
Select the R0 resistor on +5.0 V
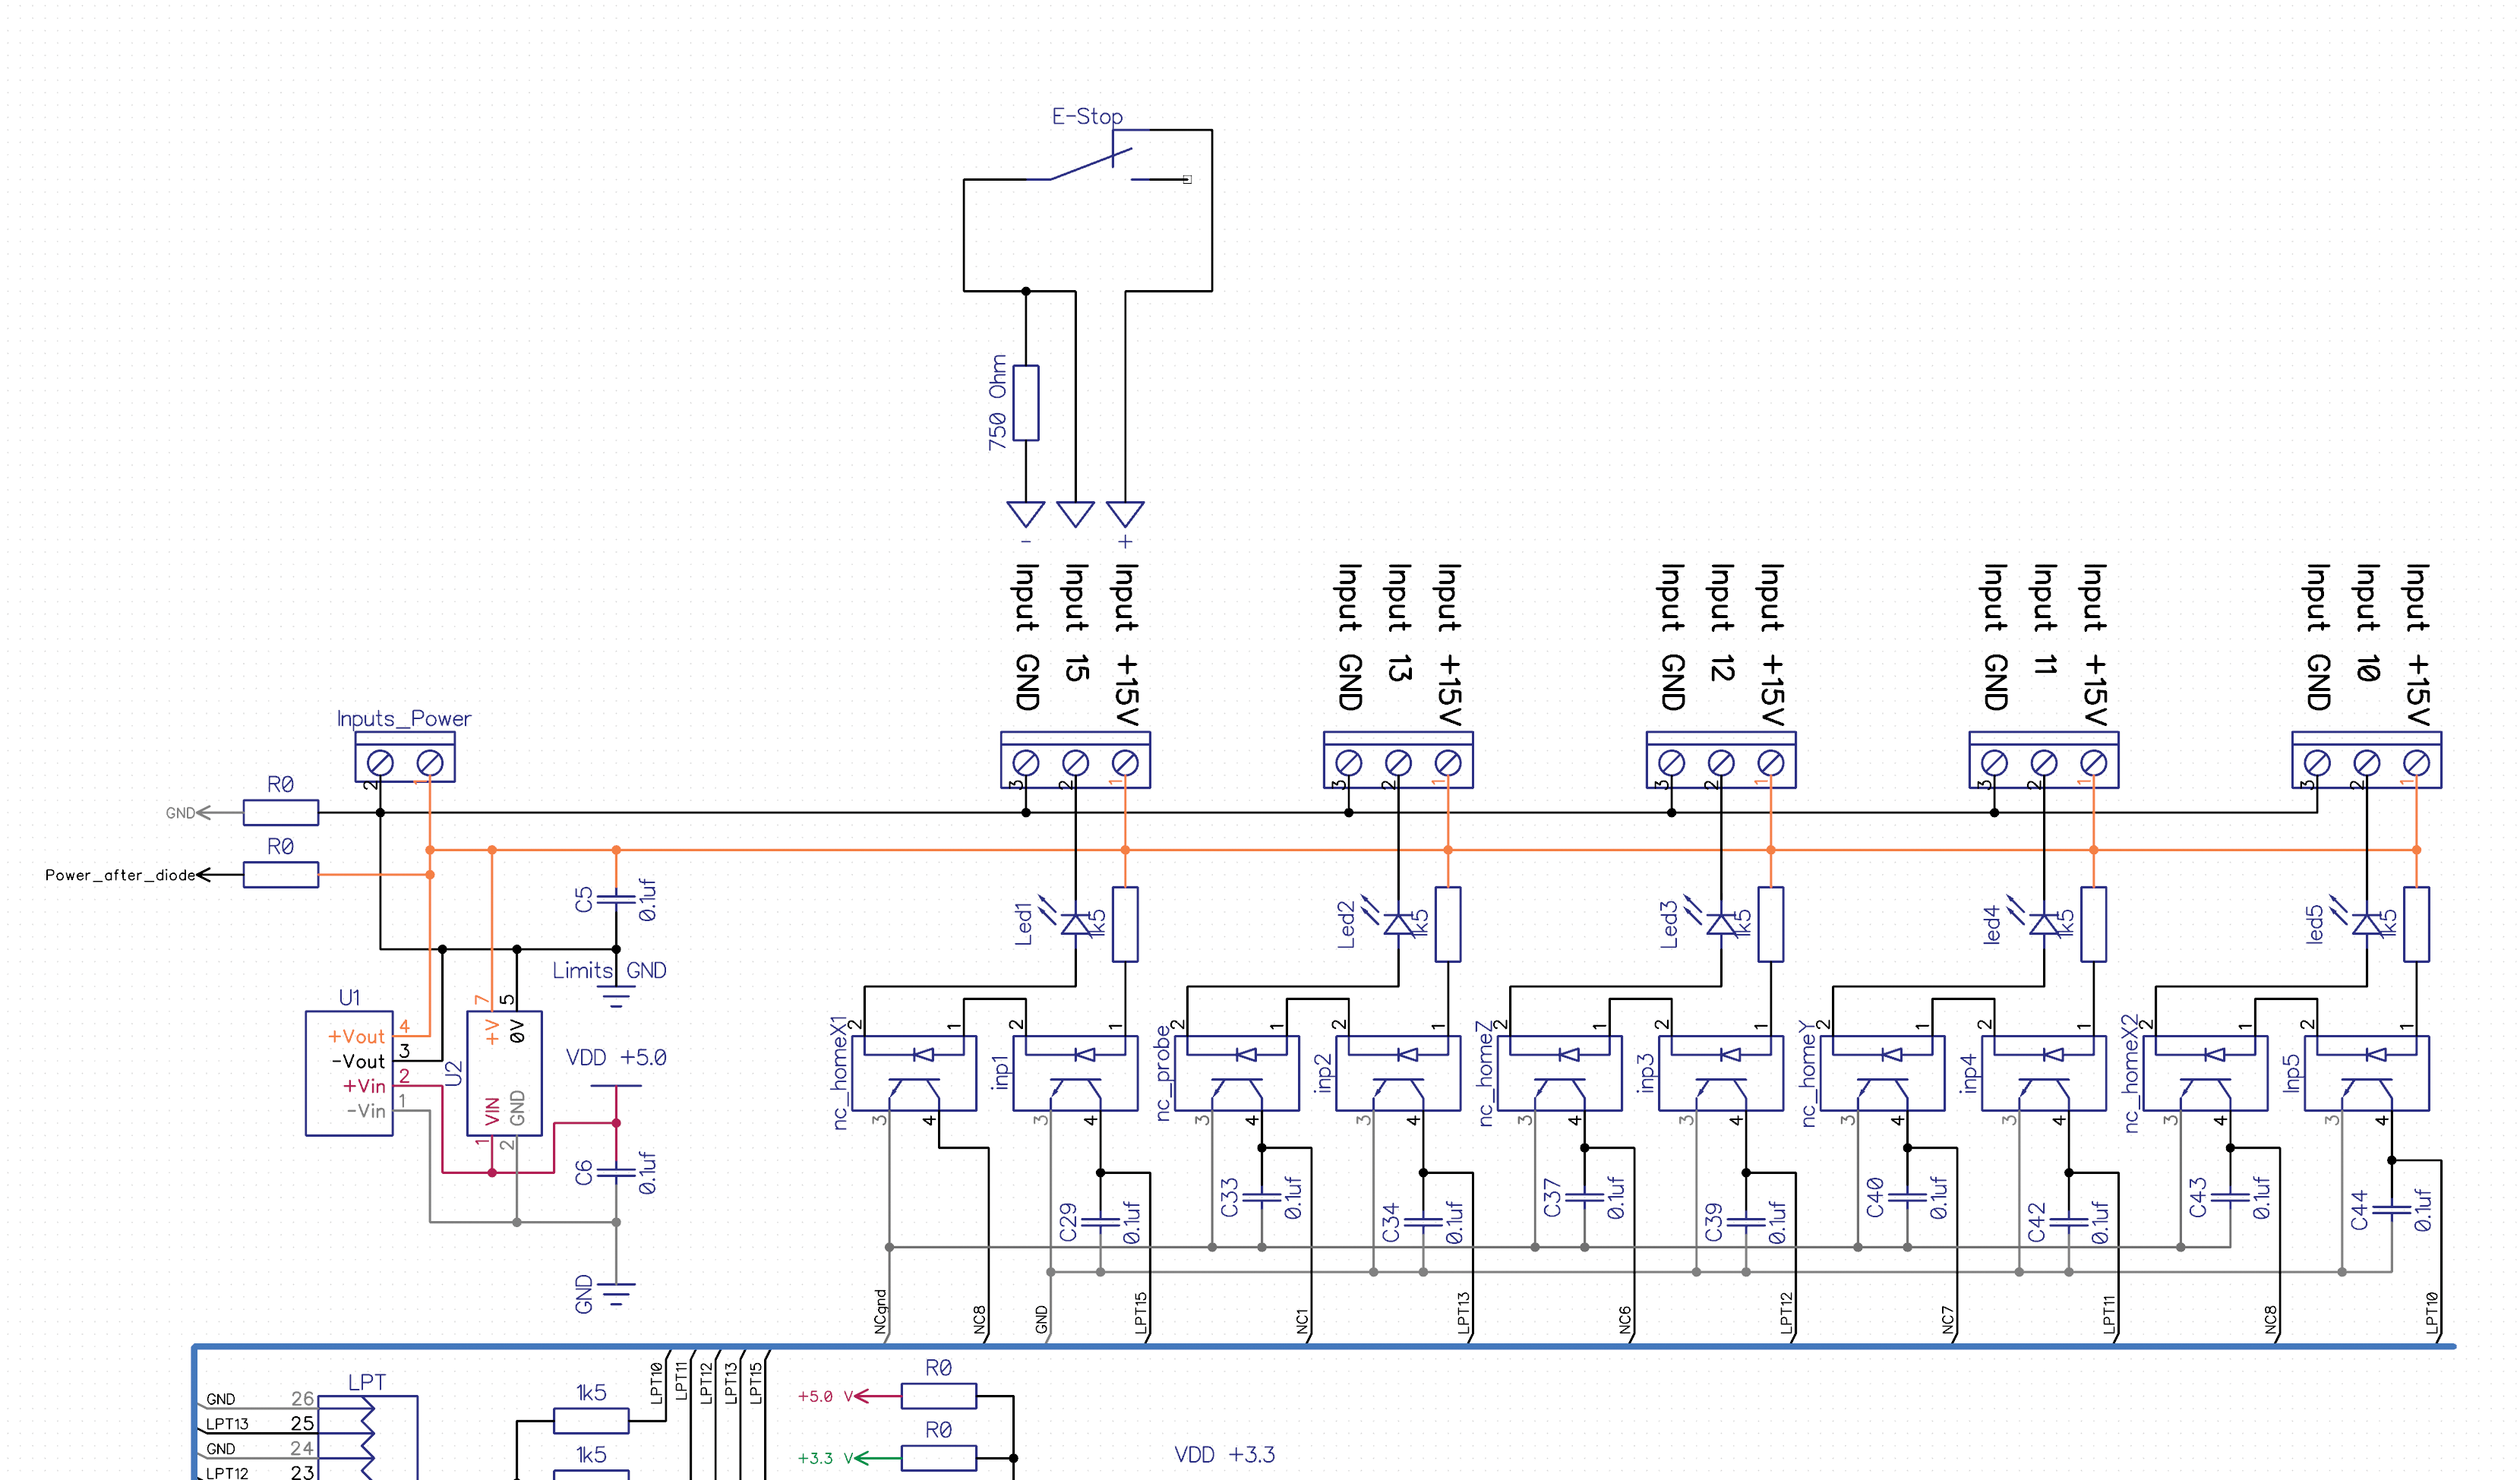938,1395
